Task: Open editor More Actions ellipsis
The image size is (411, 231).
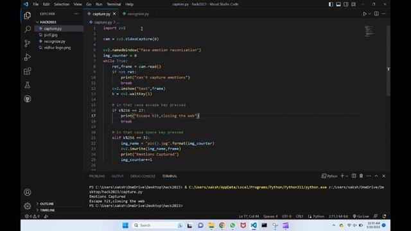Action: tap(384, 13)
